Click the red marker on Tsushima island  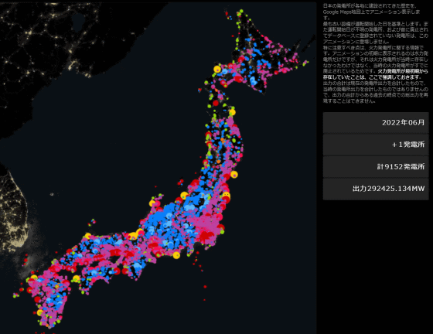click(x=26, y=260)
